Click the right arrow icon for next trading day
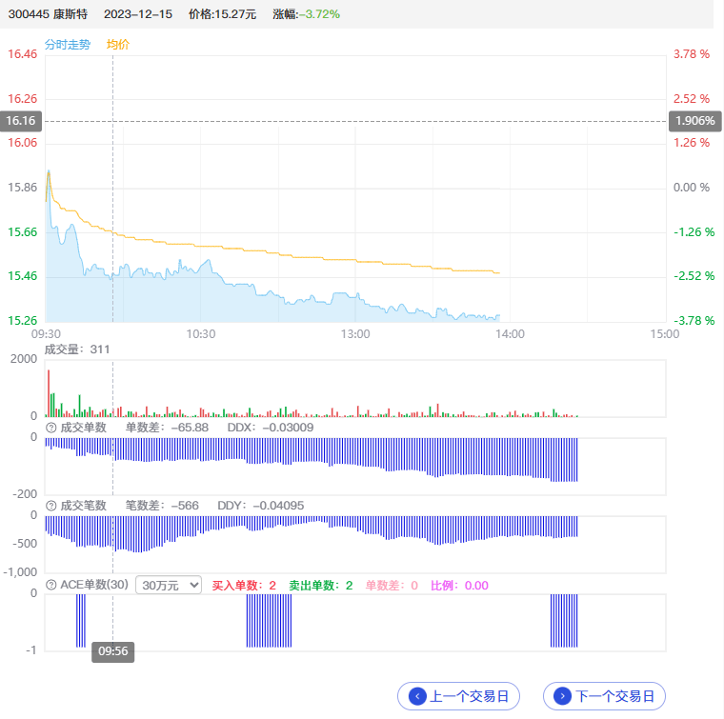 [562, 696]
